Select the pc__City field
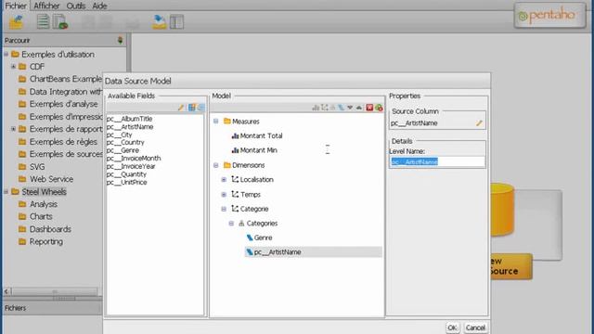 (x=120, y=135)
